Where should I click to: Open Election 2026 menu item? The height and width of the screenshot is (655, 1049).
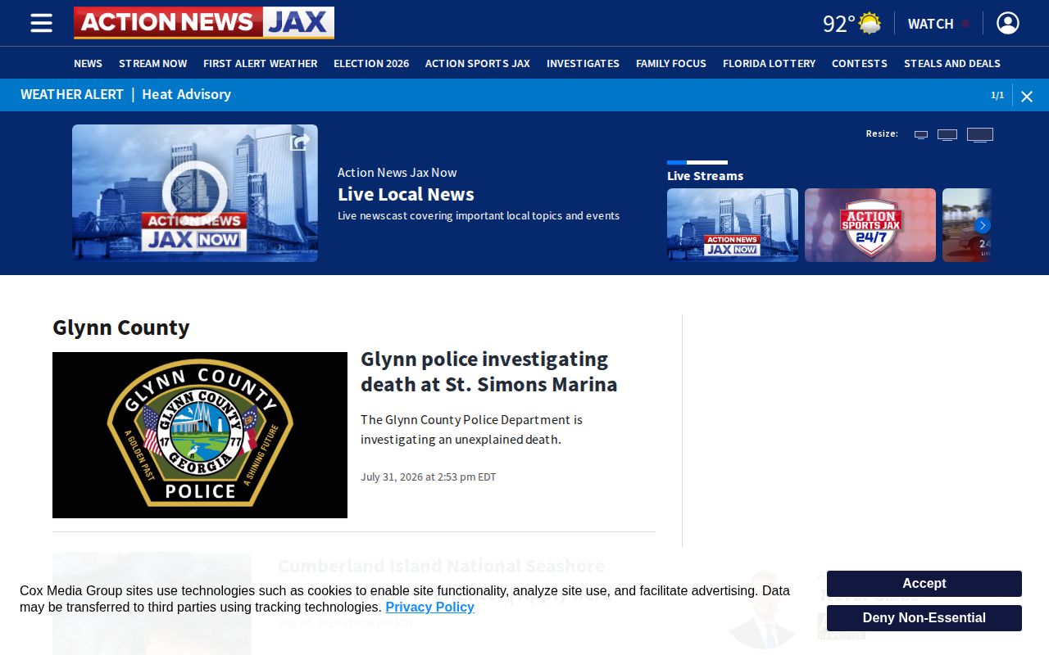coord(371,63)
